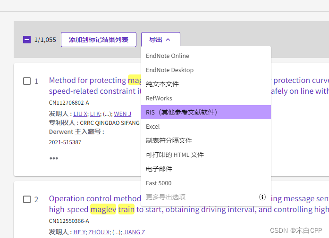Image resolution: width=329 pixels, height=238 pixels.
Task: Click the info icon beside 更多导出选项
Action: (x=262, y=197)
